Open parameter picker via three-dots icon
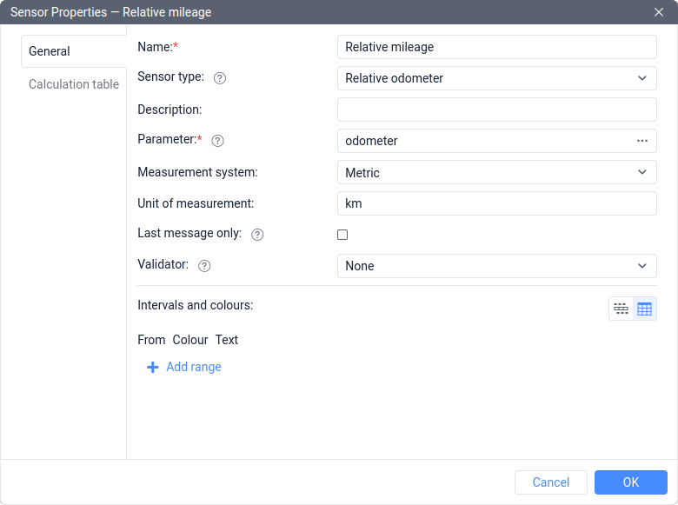 642,141
